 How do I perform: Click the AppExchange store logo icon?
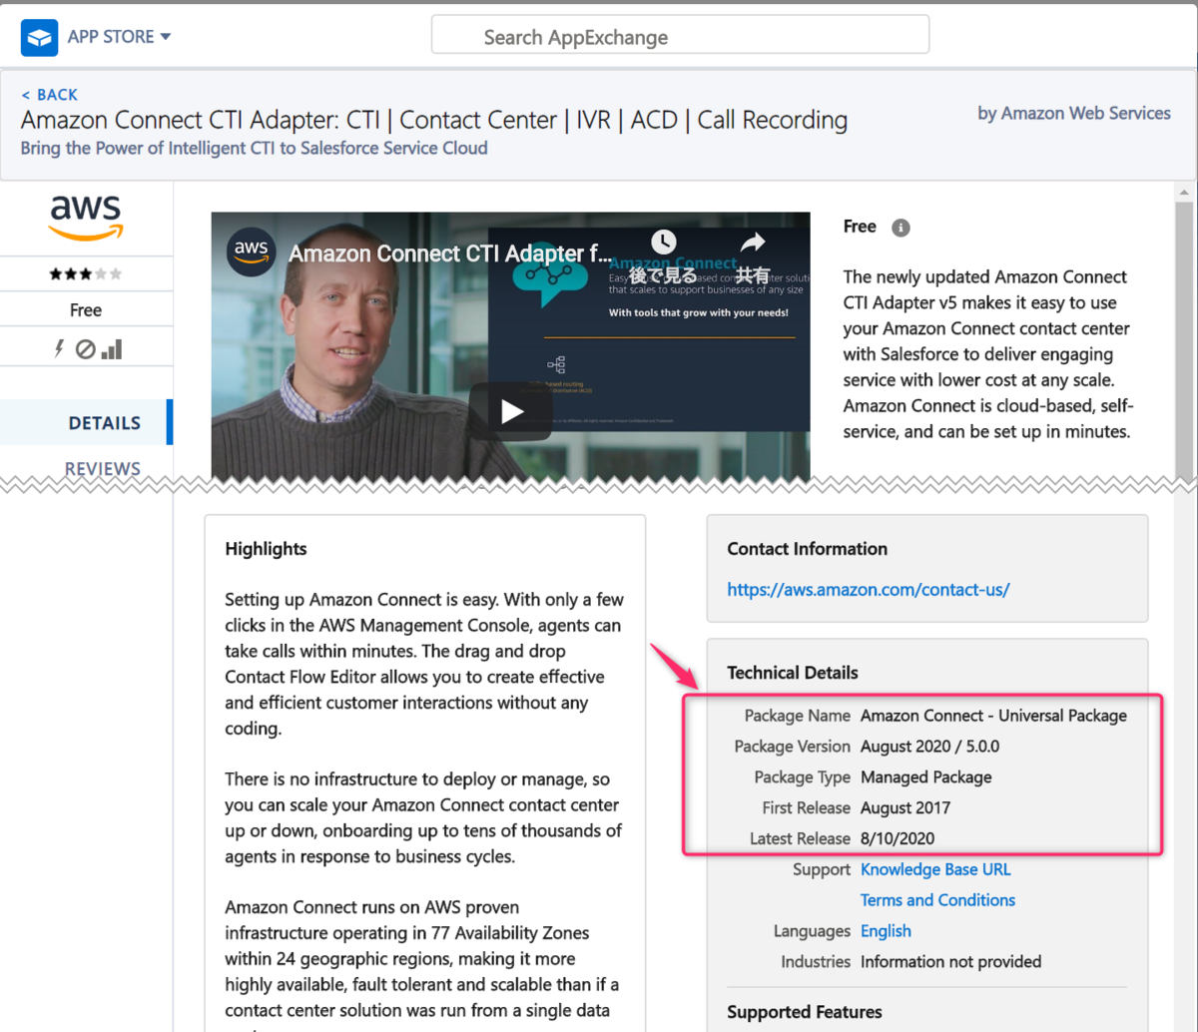tap(39, 37)
